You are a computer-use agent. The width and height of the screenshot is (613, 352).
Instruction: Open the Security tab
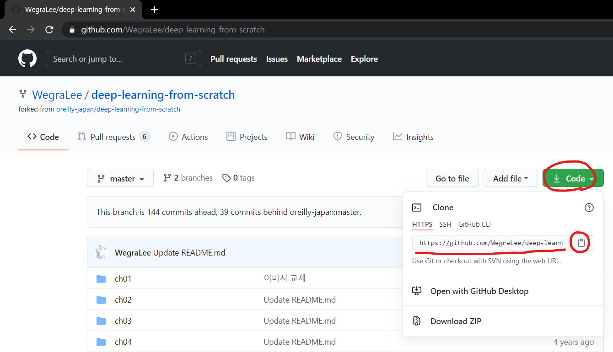pos(354,137)
